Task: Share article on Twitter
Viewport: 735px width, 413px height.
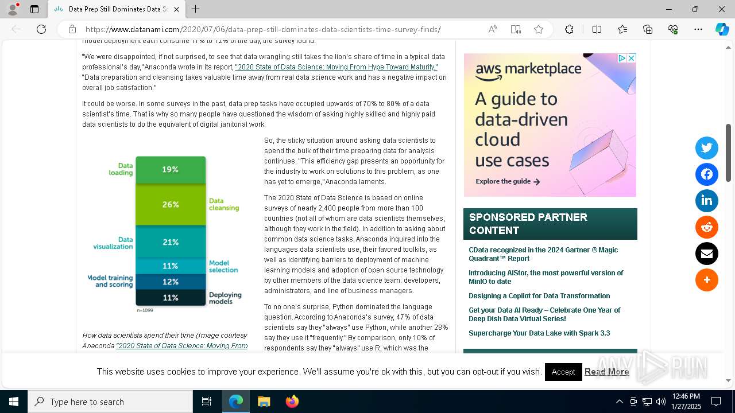Action: 706,148
